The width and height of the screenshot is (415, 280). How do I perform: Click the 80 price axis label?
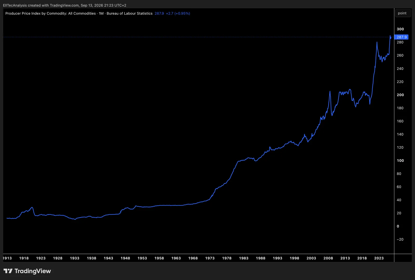click(x=399, y=174)
